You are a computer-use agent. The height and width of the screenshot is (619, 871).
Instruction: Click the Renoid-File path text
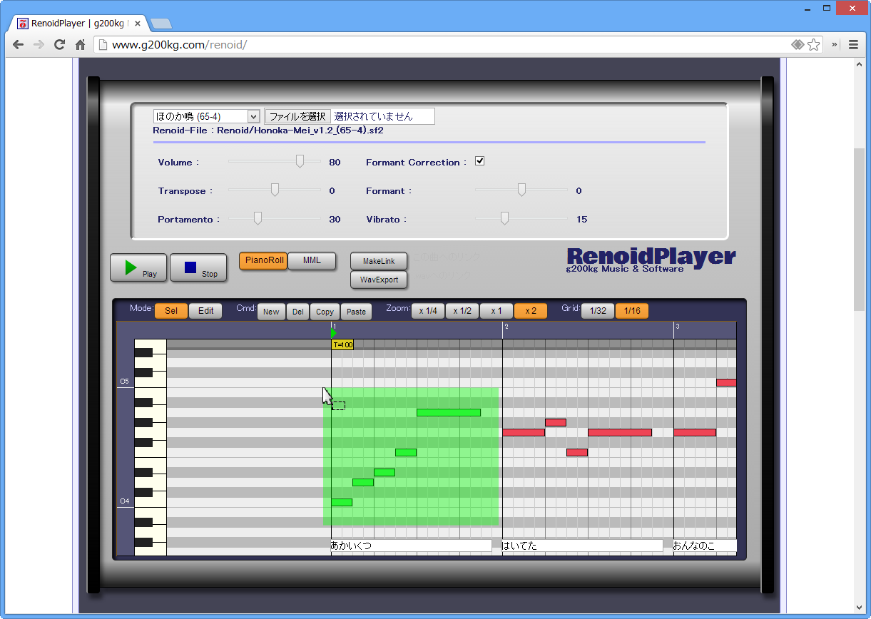point(268,131)
